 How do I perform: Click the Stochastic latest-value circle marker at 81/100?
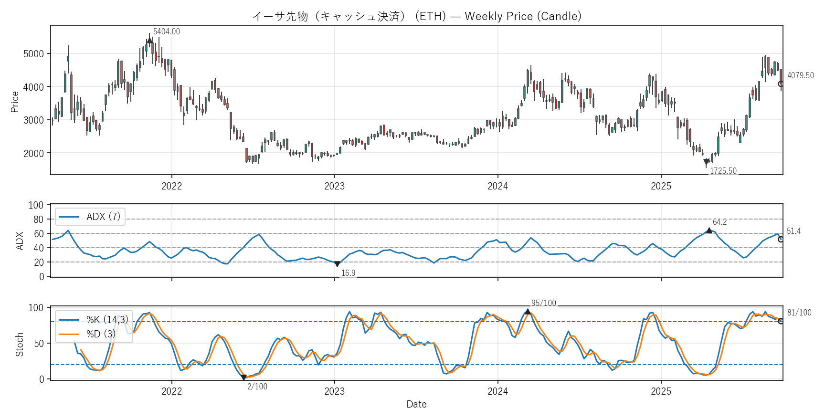(x=781, y=321)
